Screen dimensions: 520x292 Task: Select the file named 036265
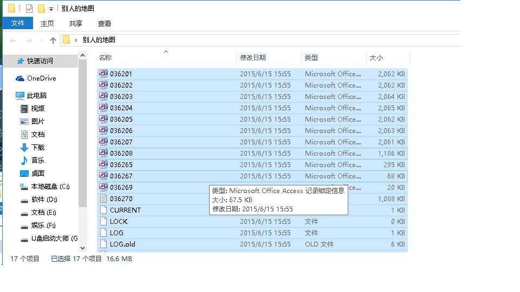click(121, 164)
